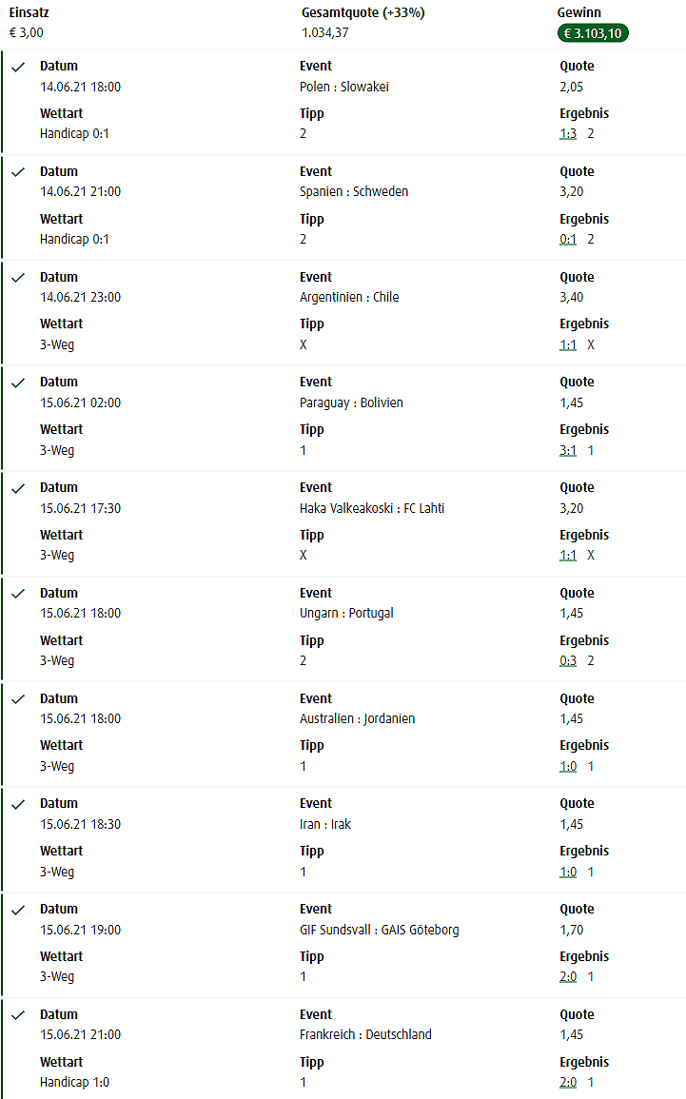Open the 2:0 result for Frankreich : Deutschland
The height and width of the screenshot is (1099, 686).
(x=568, y=1082)
